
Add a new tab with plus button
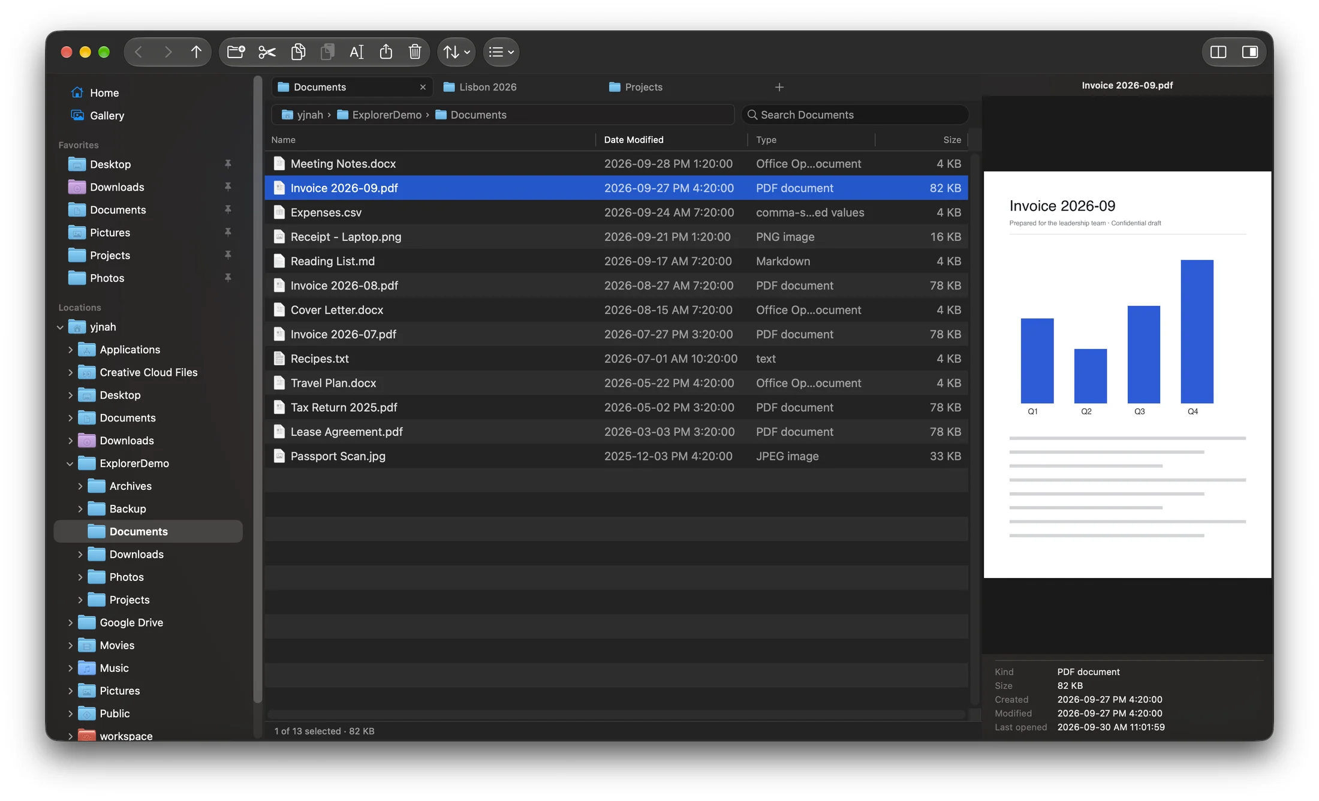(x=779, y=88)
